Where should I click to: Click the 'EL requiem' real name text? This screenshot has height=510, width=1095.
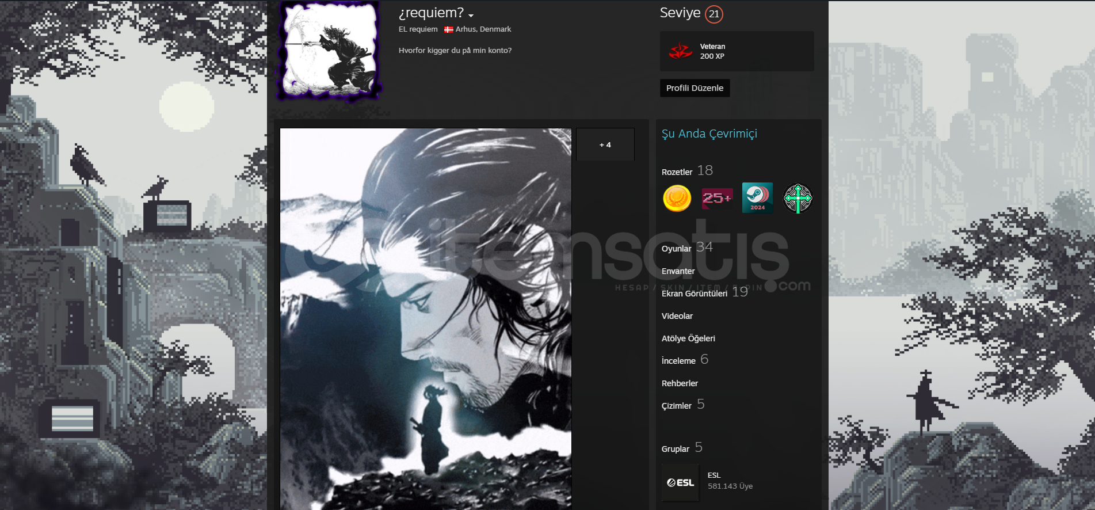pos(418,29)
